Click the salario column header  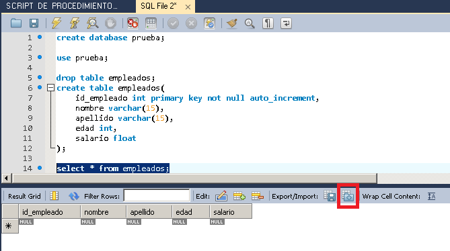pos(231,212)
